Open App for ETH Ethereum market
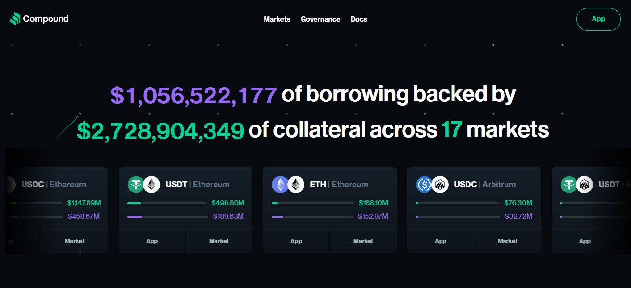This screenshot has height=288, width=631. 296,241
